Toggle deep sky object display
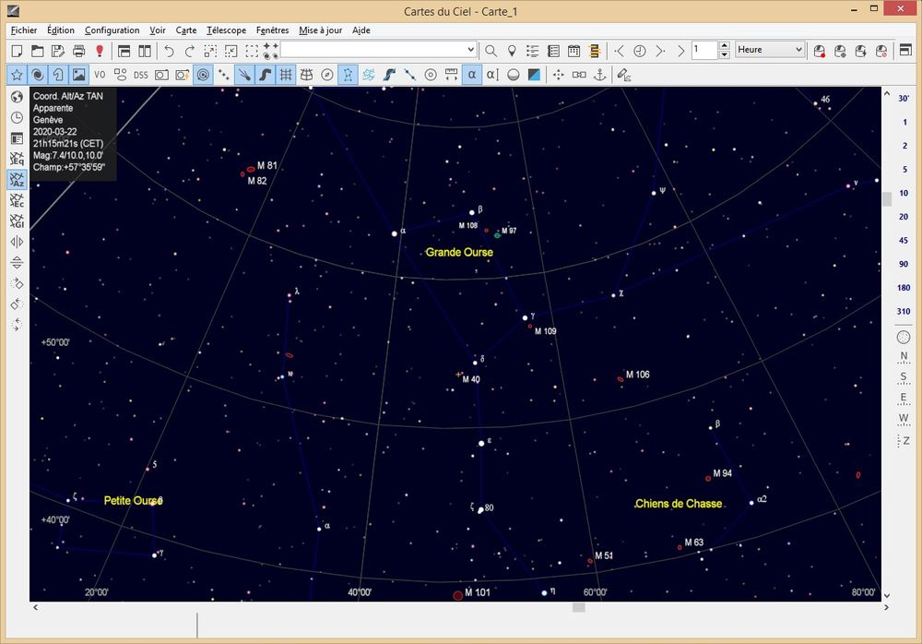 (x=38, y=75)
